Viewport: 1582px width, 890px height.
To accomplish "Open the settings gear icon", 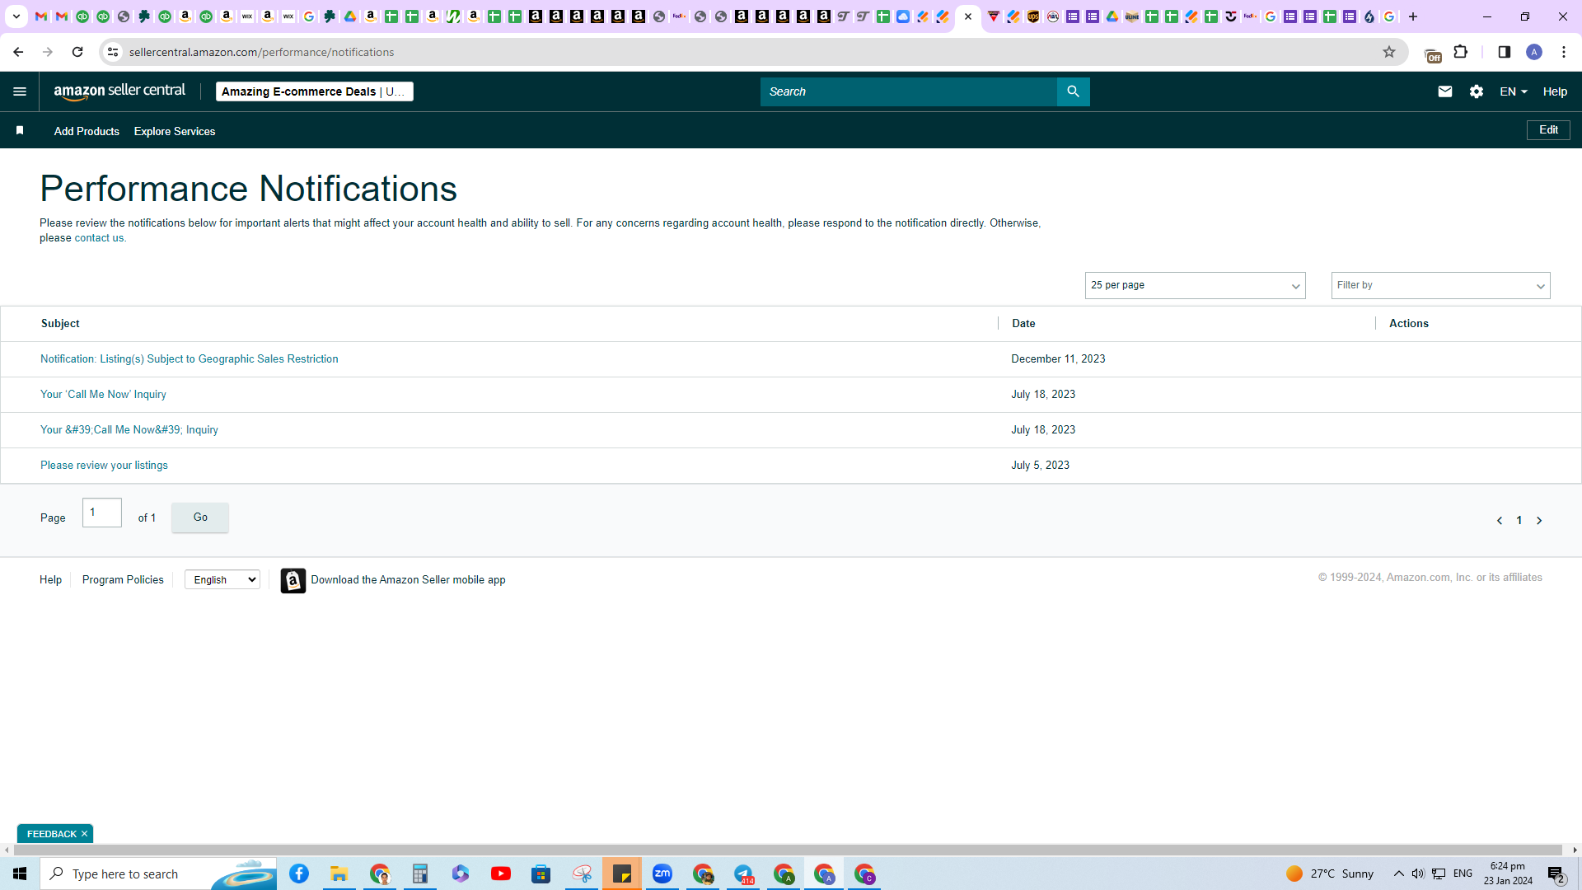I will coord(1476,91).
